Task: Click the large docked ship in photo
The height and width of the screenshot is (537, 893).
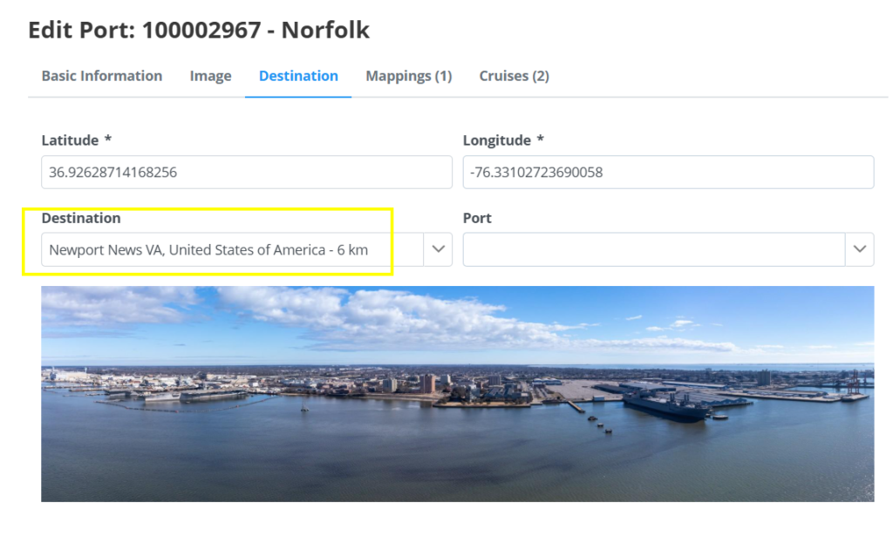Action: point(665,404)
